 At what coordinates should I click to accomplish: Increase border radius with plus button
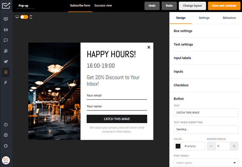[234, 146]
